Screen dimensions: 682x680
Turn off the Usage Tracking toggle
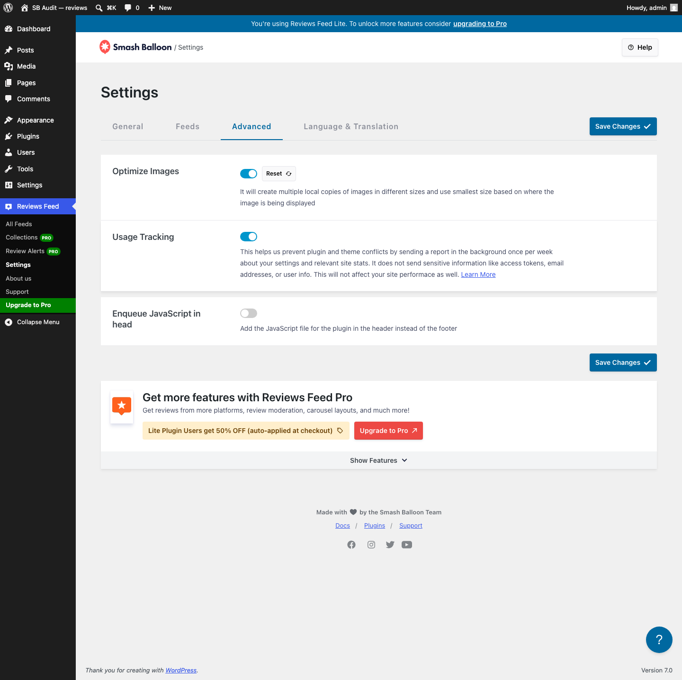pos(249,237)
